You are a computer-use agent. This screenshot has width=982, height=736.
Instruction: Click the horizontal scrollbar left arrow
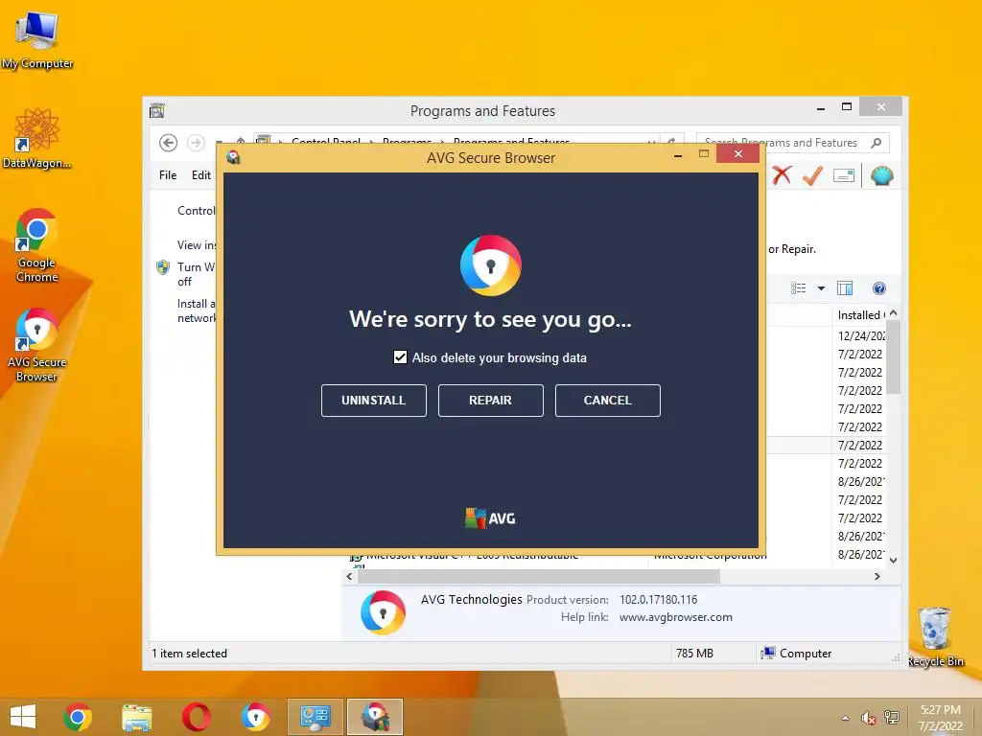(349, 576)
